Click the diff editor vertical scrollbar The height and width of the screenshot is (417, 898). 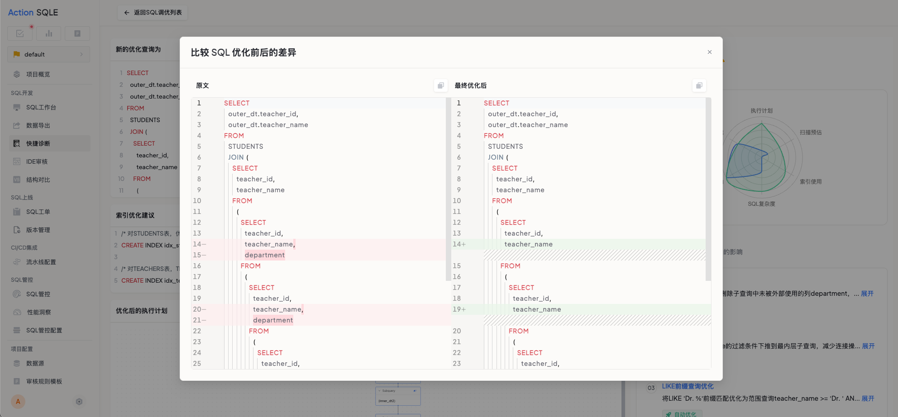[x=708, y=189]
